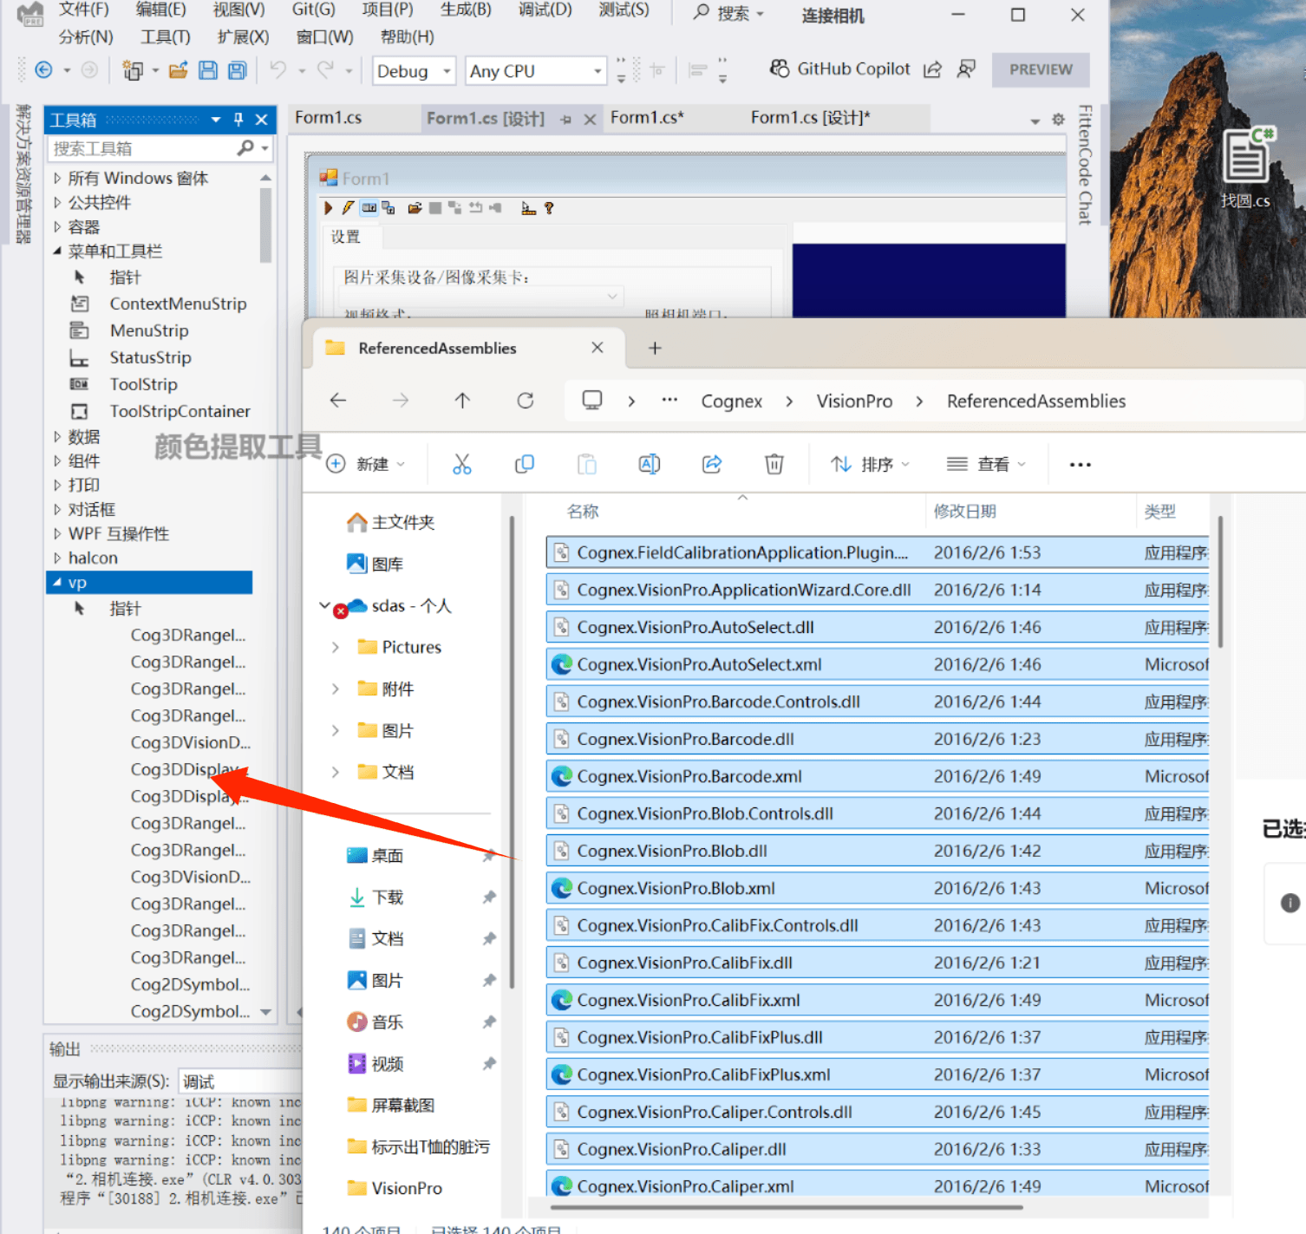This screenshot has height=1234, width=1306.
Task: Expand the Pictures folder node
Action: (x=335, y=647)
